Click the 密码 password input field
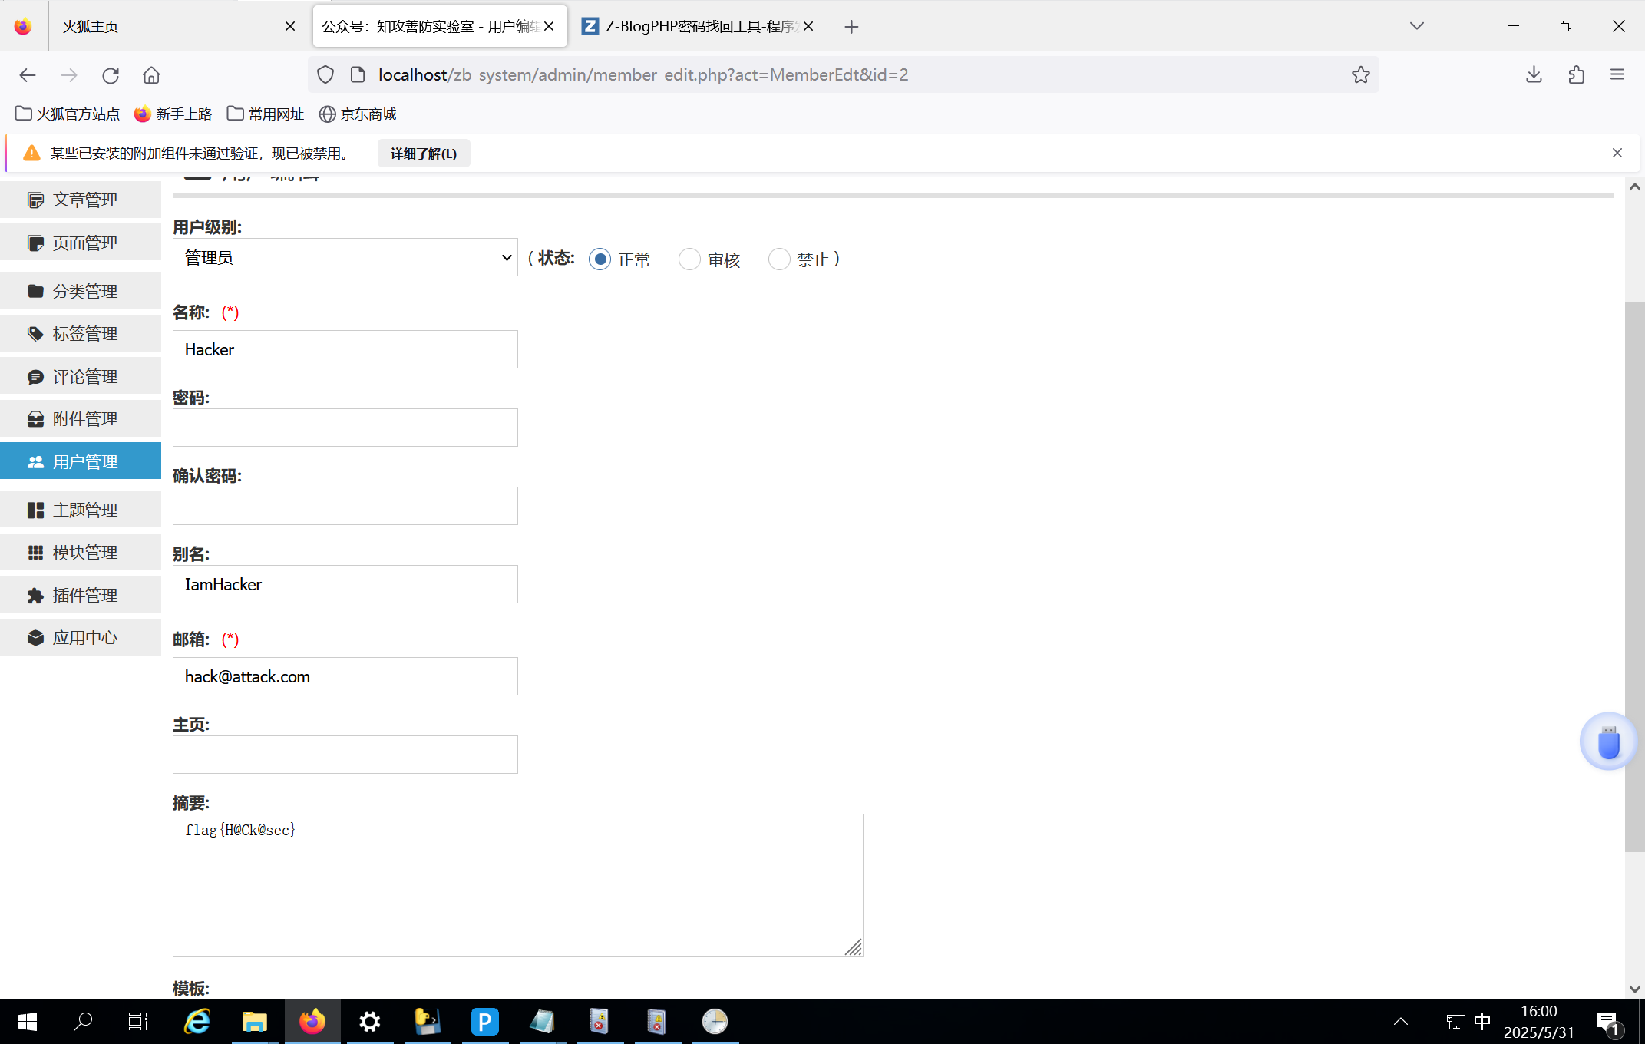The width and height of the screenshot is (1645, 1044). [345, 428]
